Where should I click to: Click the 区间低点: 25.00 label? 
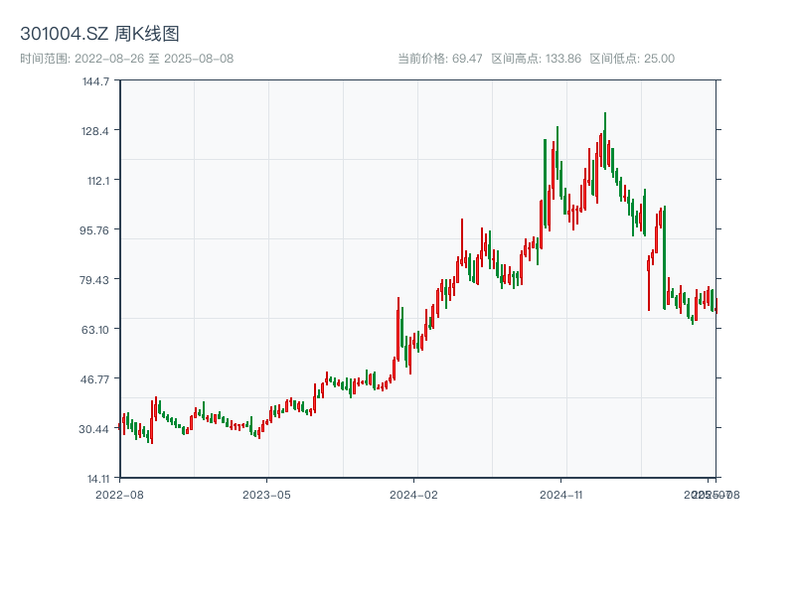point(632,59)
